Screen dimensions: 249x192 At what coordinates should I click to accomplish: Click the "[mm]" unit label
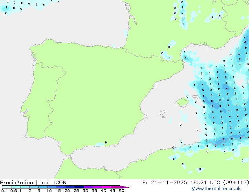tap(43, 183)
